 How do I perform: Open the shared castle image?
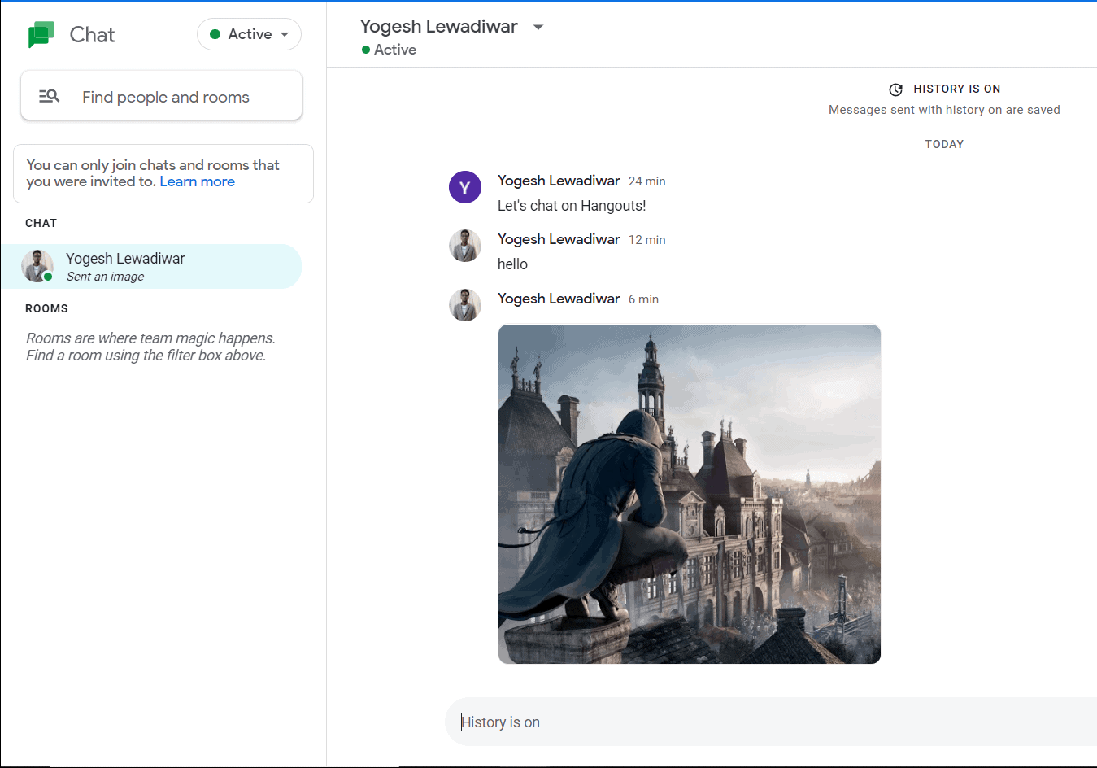click(690, 494)
